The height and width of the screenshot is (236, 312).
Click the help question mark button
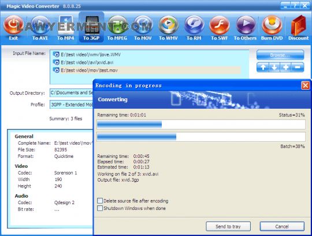coord(295,6)
